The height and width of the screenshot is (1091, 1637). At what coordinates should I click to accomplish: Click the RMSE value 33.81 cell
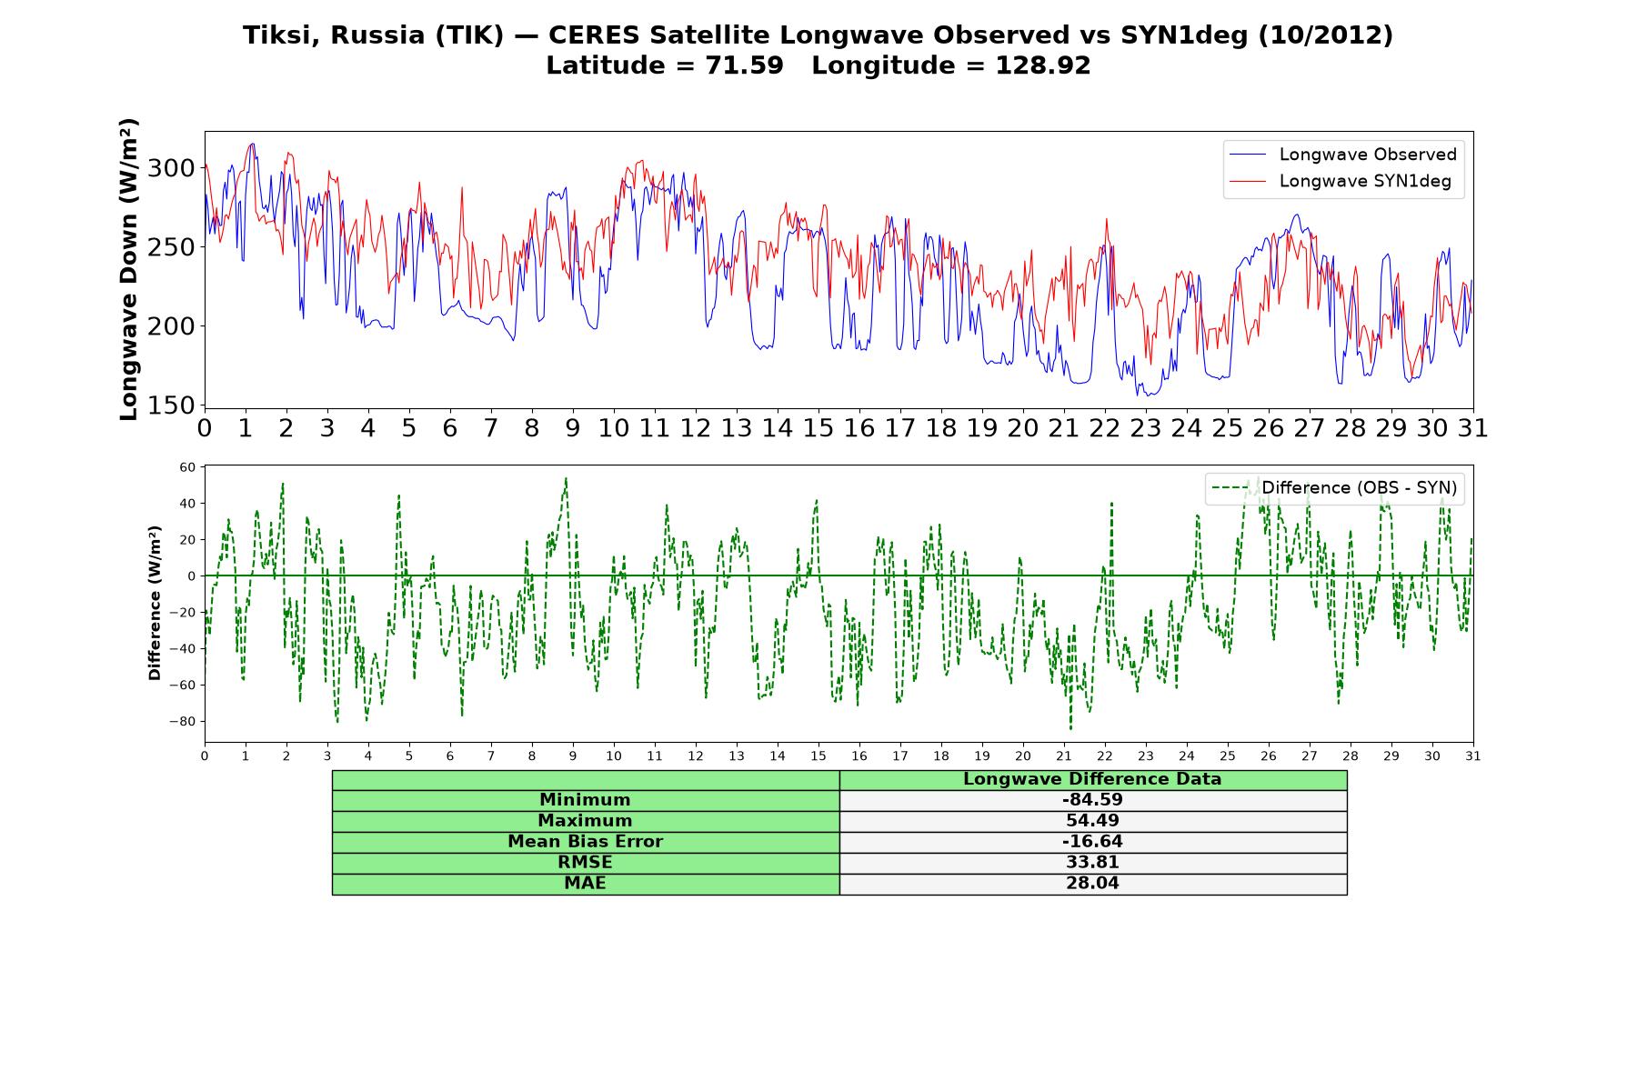pos(1092,863)
